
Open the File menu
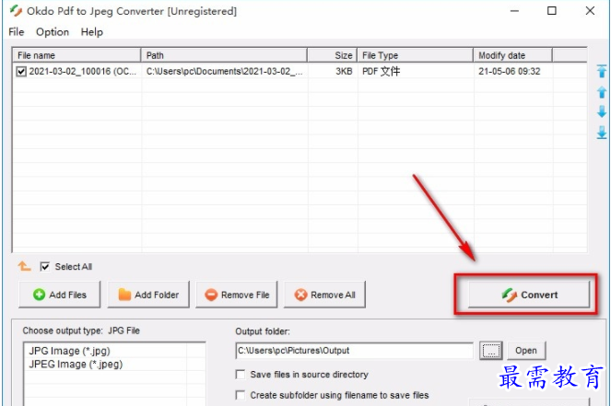[x=17, y=32]
